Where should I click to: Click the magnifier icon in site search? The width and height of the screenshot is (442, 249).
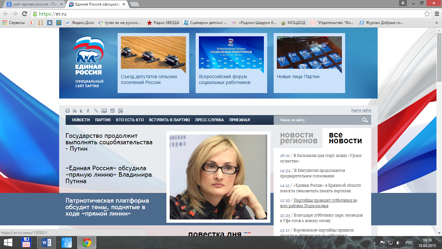click(365, 120)
